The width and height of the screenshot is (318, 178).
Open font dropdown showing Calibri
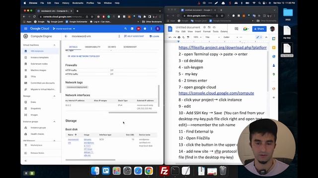click(x=231, y=37)
